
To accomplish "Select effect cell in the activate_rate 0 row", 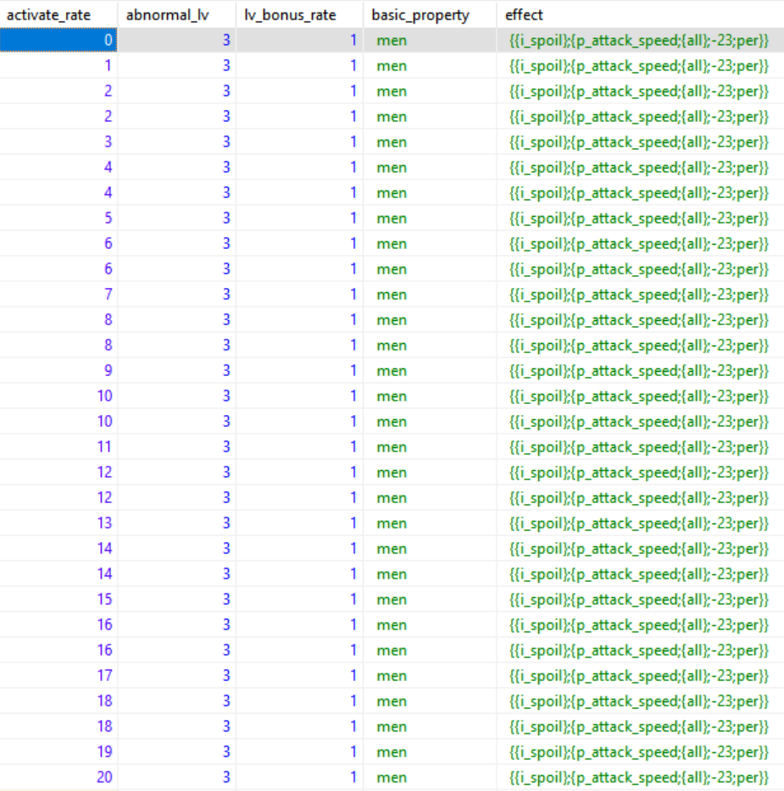I will click(638, 41).
